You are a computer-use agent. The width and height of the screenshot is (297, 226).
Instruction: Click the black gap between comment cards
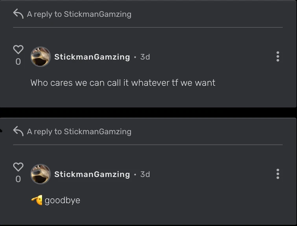pyautogui.click(x=149, y=113)
